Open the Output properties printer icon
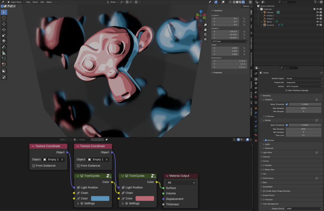Viewport: 324px width, 211px height. (256, 83)
